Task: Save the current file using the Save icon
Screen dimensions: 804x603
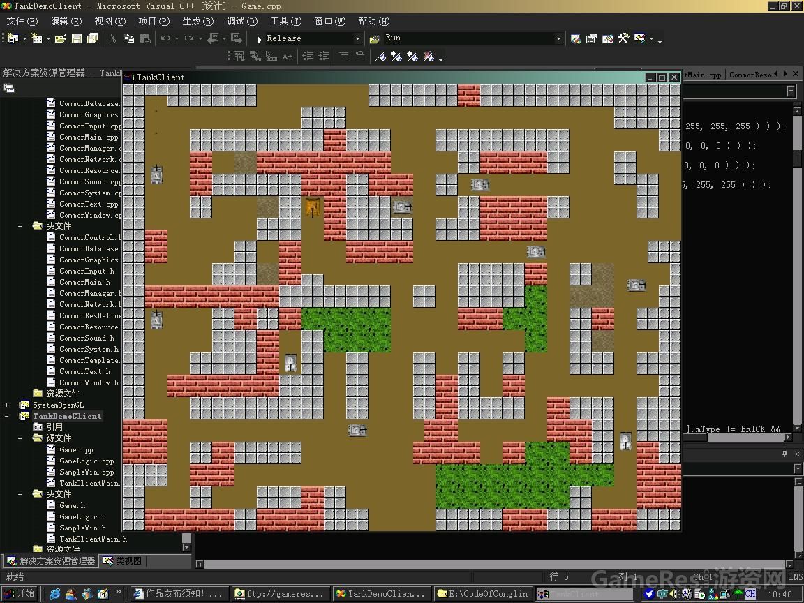Action: pos(78,38)
